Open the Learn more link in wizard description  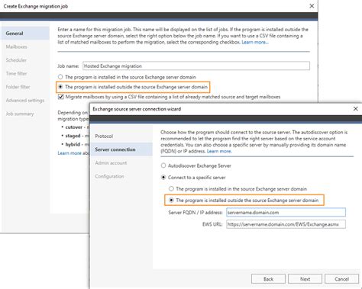[x=219, y=151]
